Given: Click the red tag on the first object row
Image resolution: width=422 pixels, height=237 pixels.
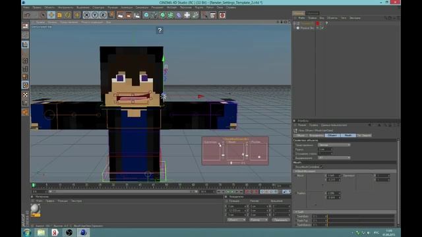Looking at the screenshot, I should tap(318, 24).
